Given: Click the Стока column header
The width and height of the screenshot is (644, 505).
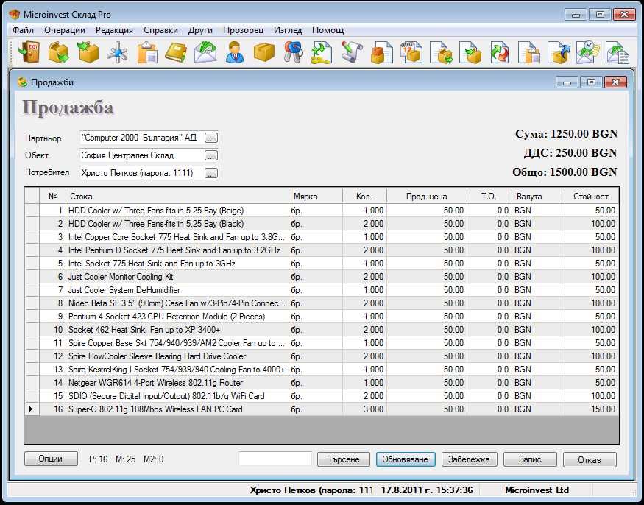Looking at the screenshot, I should click(177, 197).
